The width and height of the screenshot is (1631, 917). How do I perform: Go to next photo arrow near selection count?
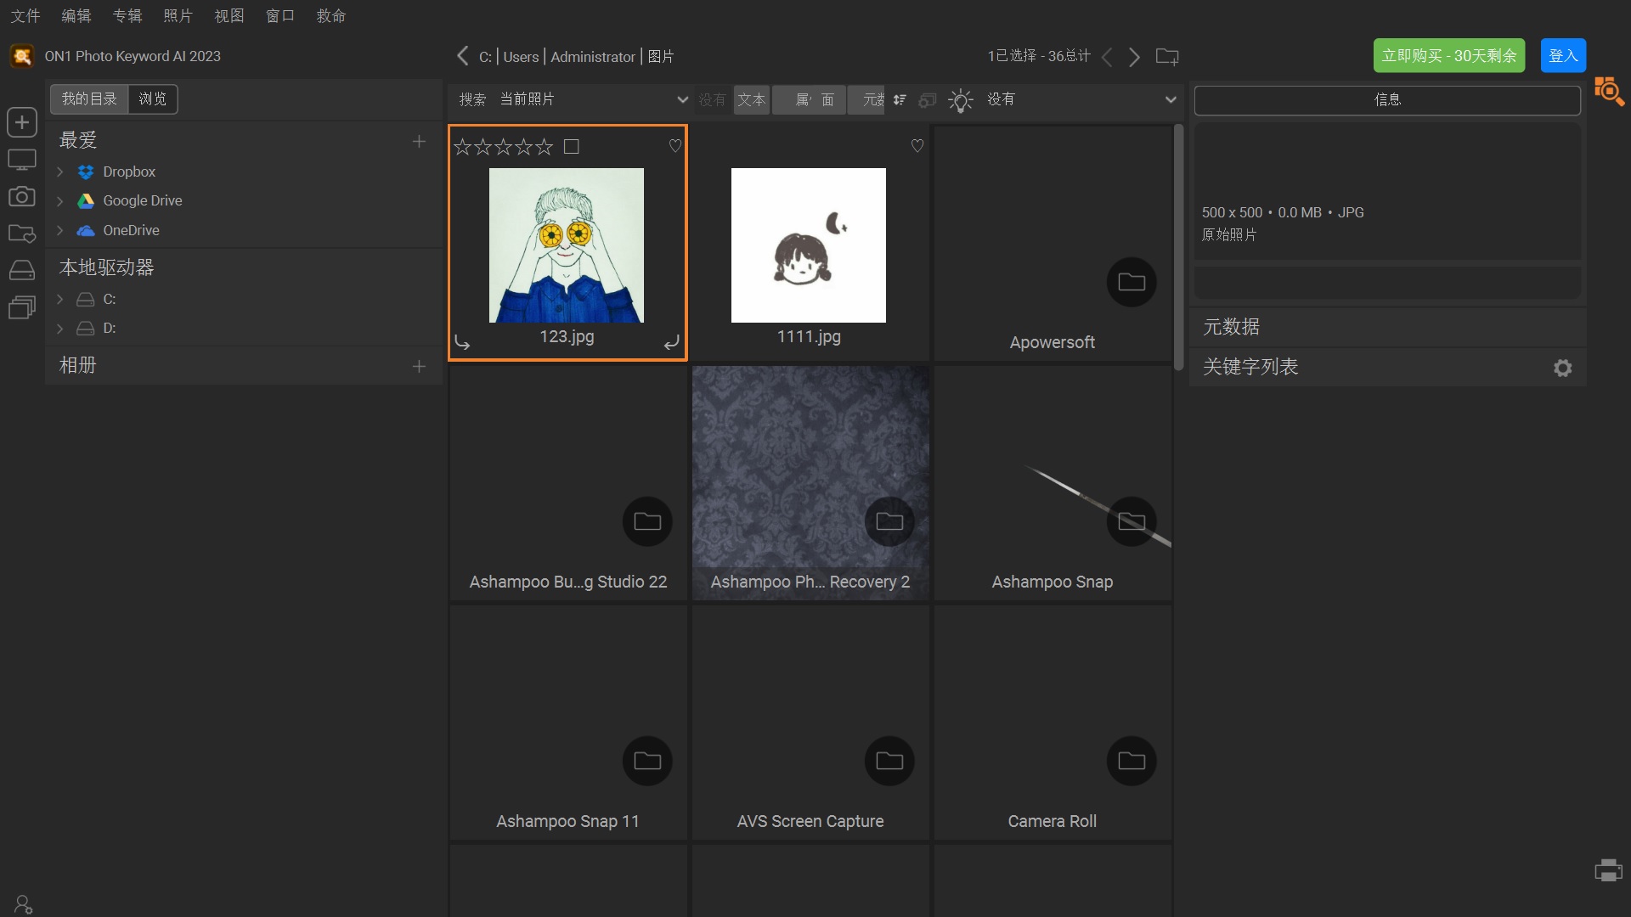pyautogui.click(x=1134, y=57)
